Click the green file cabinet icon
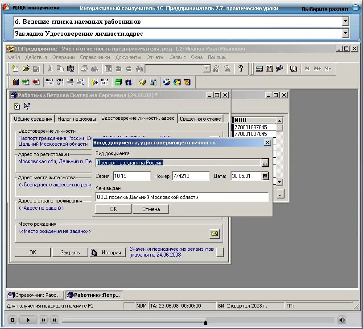Viewport: 363px width, 329px height. pos(118,82)
